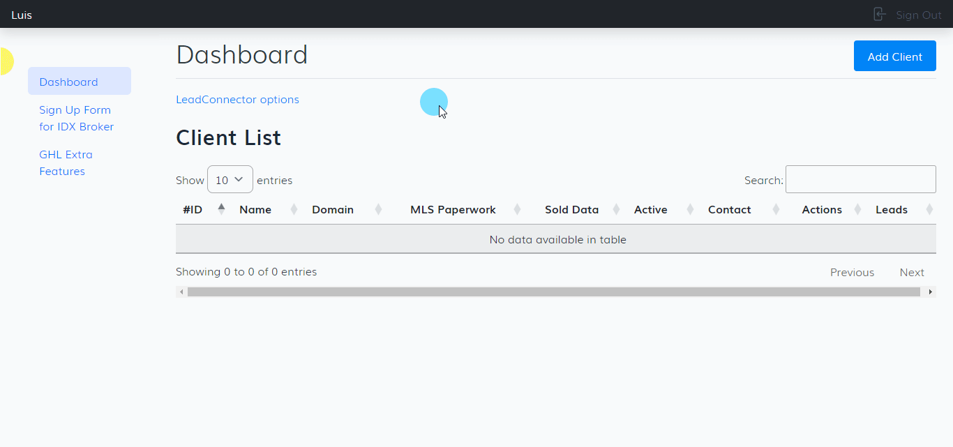Sort table by #ID column arrow

point(221,209)
